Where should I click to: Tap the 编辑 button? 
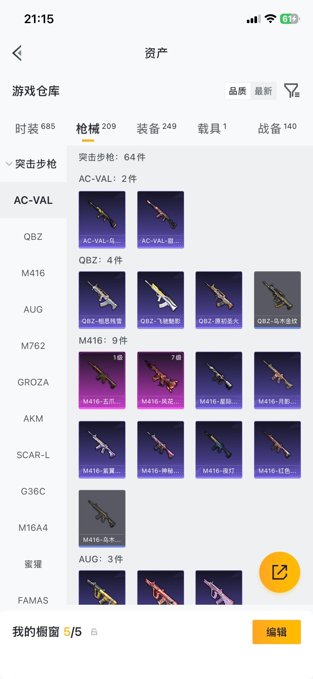point(277,632)
